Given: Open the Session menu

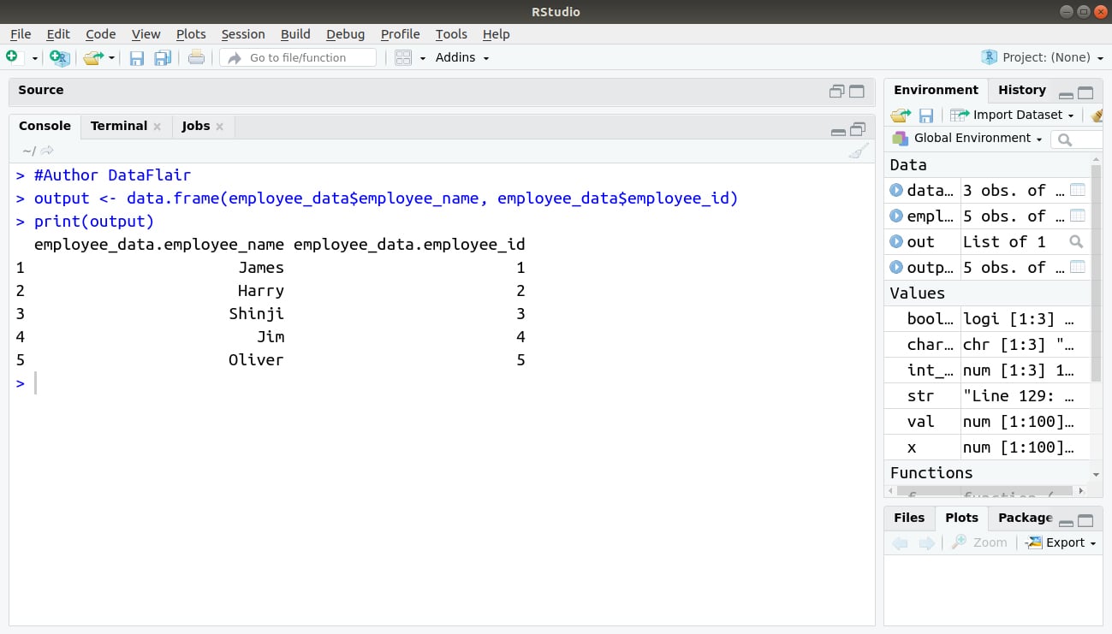Looking at the screenshot, I should pyautogui.click(x=243, y=34).
